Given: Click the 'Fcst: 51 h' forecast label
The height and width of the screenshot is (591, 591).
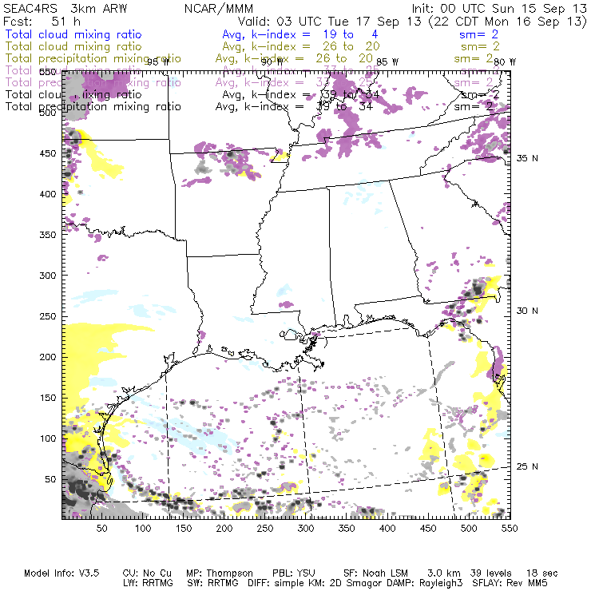Looking at the screenshot, I should [42, 22].
